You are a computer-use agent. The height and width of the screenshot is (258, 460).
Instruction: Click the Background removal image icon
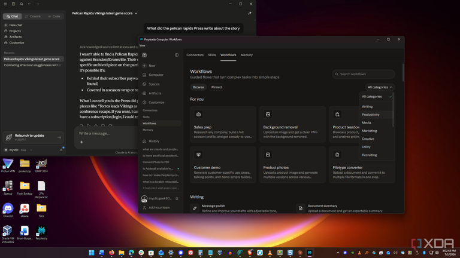click(x=268, y=115)
